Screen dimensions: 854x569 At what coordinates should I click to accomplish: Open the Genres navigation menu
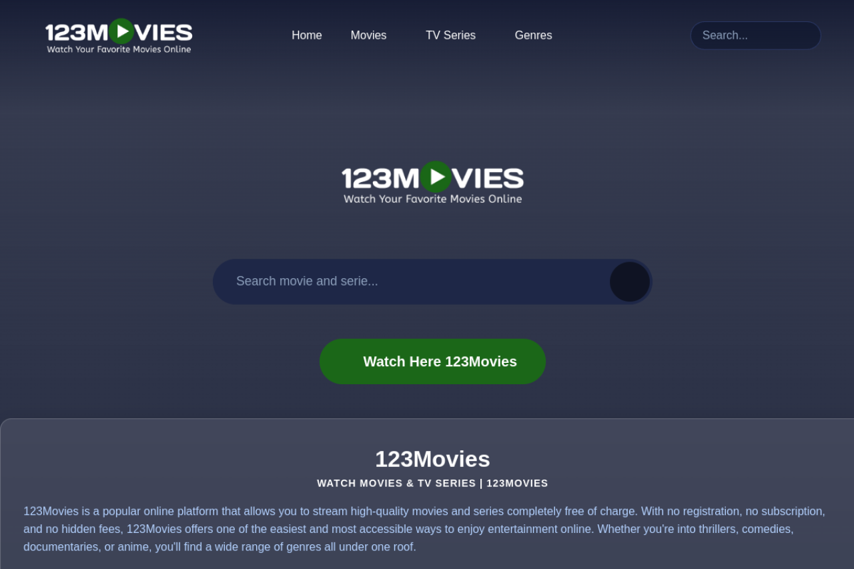point(533,35)
